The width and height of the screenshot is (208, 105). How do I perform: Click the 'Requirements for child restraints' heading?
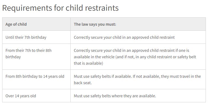[60, 8]
